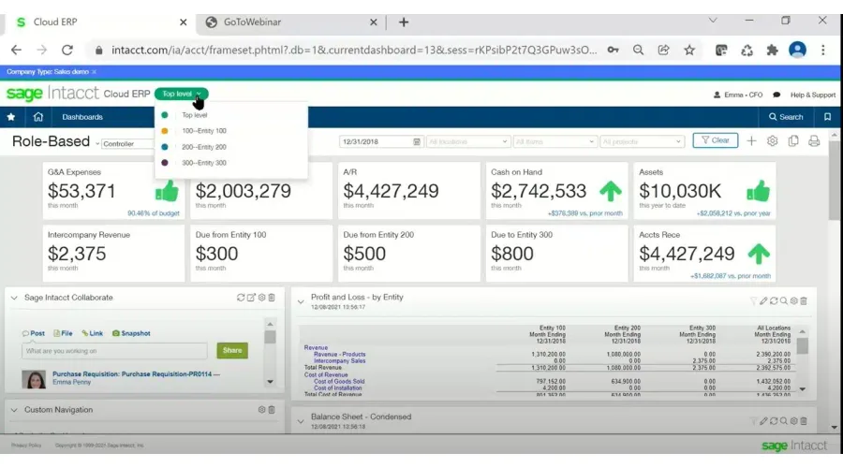The image size is (843, 468).
Task: Open the All locations filter dropdown
Action: (x=467, y=142)
